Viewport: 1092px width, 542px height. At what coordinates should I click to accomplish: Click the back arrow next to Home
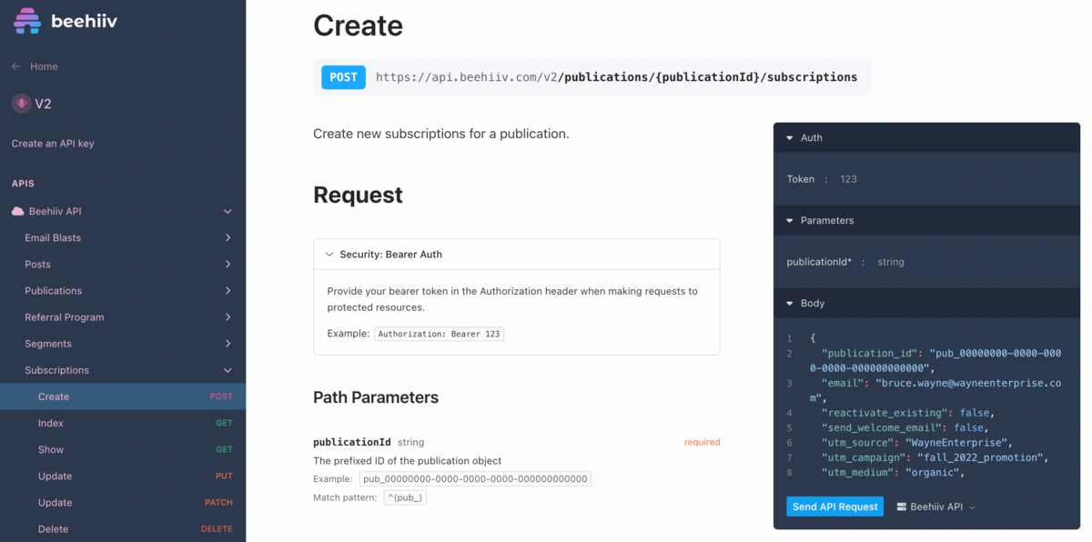(x=15, y=66)
